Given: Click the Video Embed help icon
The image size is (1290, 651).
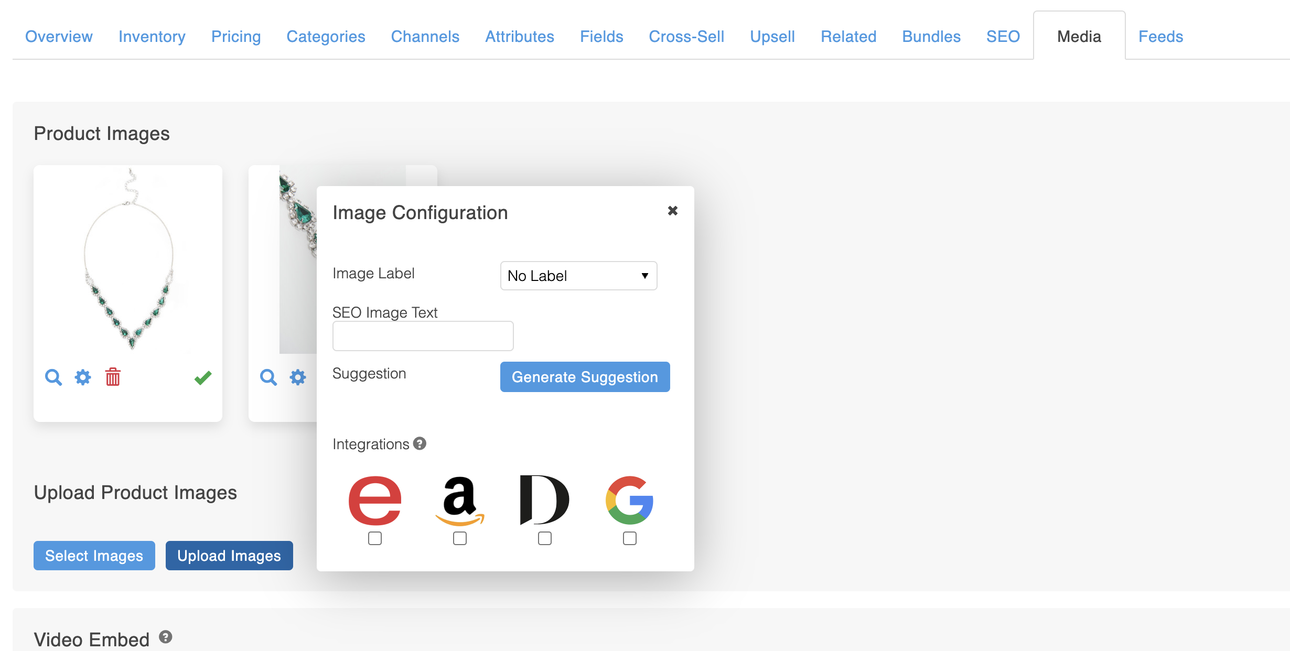Looking at the screenshot, I should pos(166,637).
